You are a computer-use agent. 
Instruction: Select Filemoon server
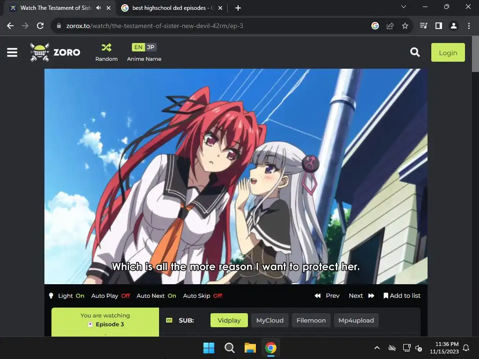311,320
